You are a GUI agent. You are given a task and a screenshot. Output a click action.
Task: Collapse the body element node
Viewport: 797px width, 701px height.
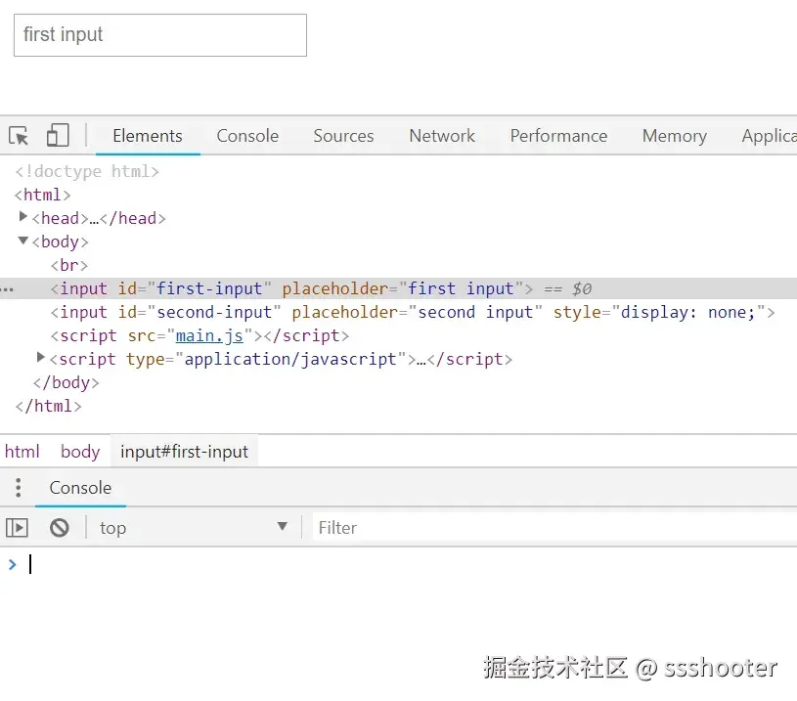pos(23,241)
